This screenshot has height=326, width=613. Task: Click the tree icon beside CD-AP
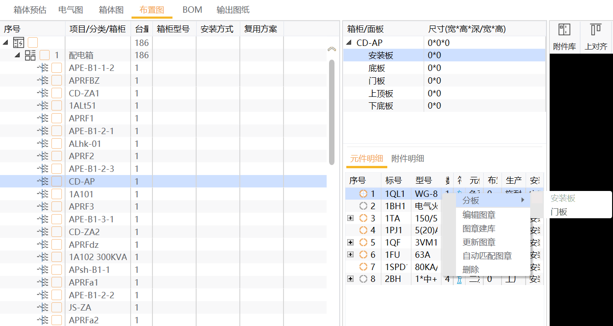[43, 181]
